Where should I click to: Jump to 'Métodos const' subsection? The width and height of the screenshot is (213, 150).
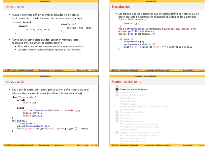click(130, 98)
